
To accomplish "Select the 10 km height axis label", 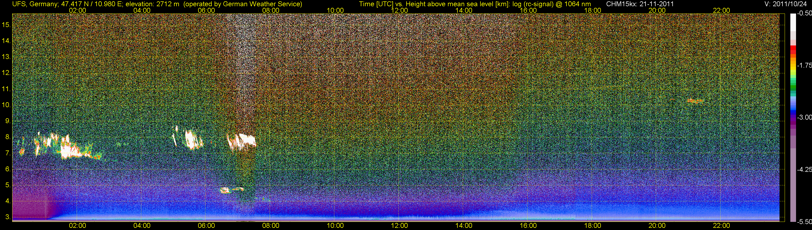I will [x=6, y=105].
